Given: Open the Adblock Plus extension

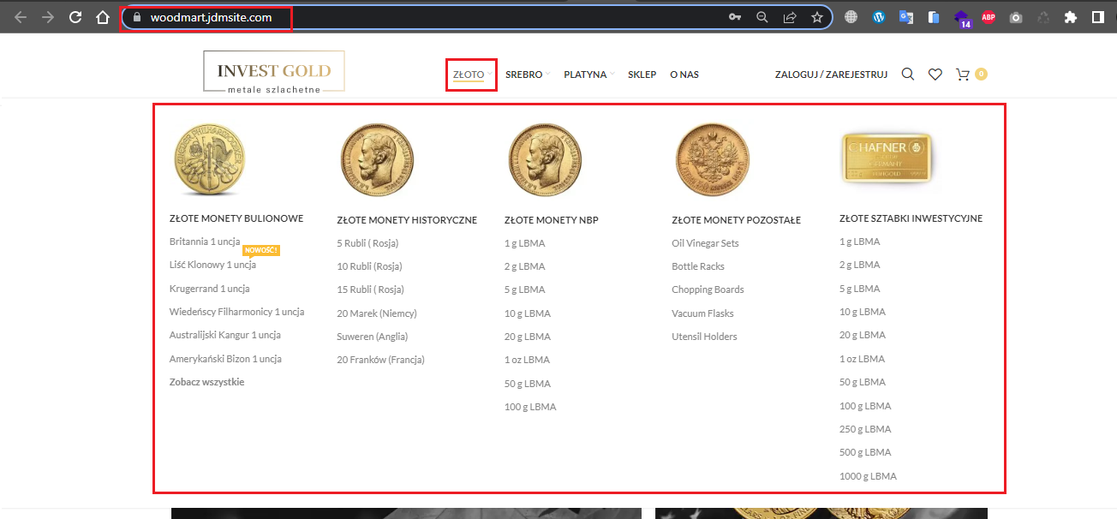Looking at the screenshot, I should pyautogui.click(x=989, y=17).
